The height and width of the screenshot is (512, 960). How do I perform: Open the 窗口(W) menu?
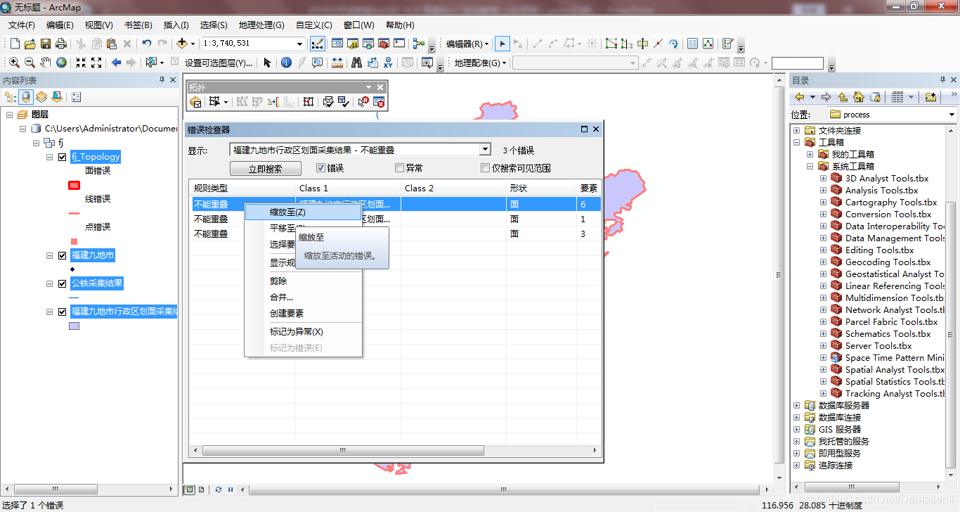[359, 25]
